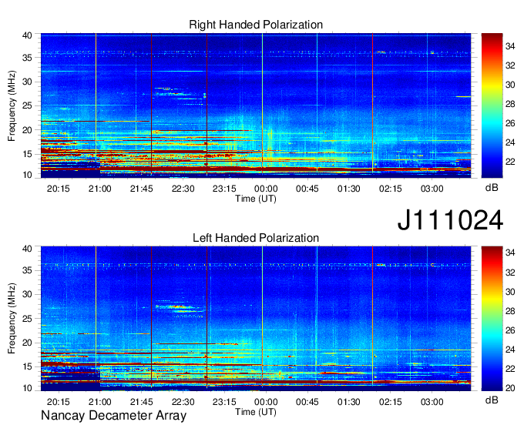Viewport: 524px width, 425px height.
Task: Click the 35 tick on lower frequency axis
Action: pos(27,270)
